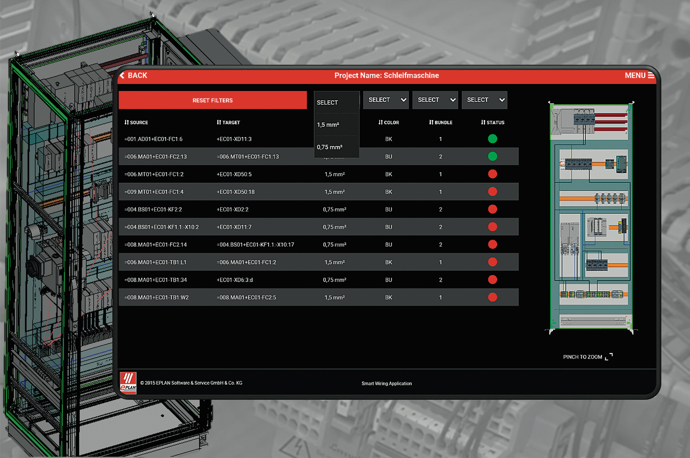Open the bundle filter SELECT dropdown

[x=435, y=100]
